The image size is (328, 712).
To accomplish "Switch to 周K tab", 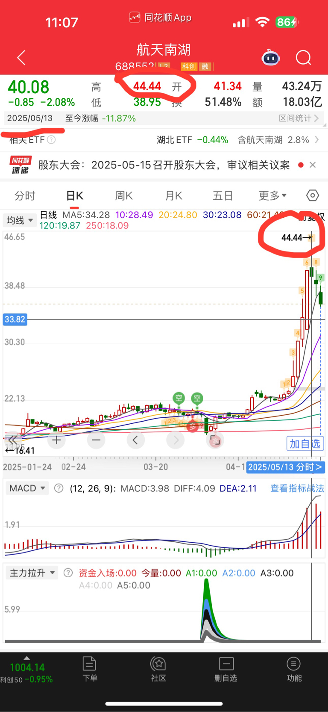I will pyautogui.click(x=124, y=195).
